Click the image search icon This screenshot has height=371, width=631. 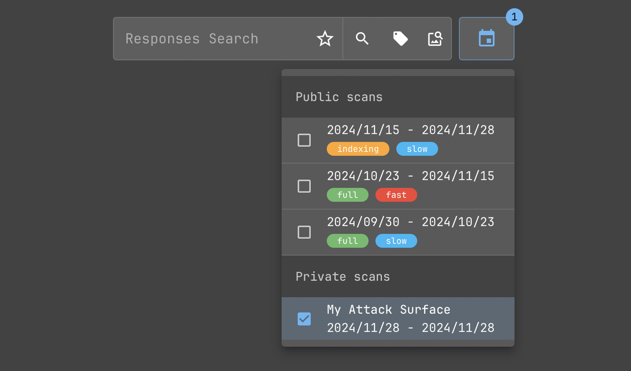435,39
